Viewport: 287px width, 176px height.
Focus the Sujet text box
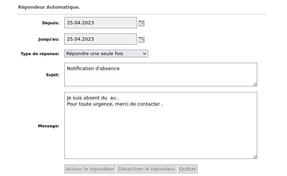[x=160, y=74]
